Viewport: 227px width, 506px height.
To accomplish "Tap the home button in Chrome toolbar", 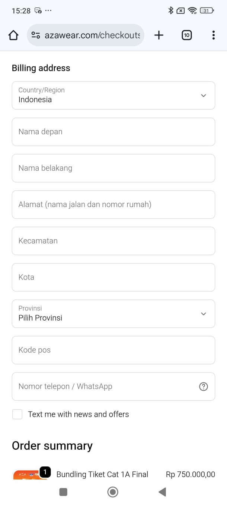I will click(13, 35).
